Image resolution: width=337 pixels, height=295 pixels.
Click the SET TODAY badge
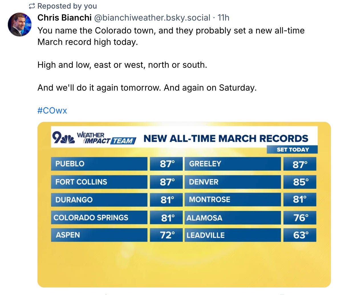click(x=292, y=150)
